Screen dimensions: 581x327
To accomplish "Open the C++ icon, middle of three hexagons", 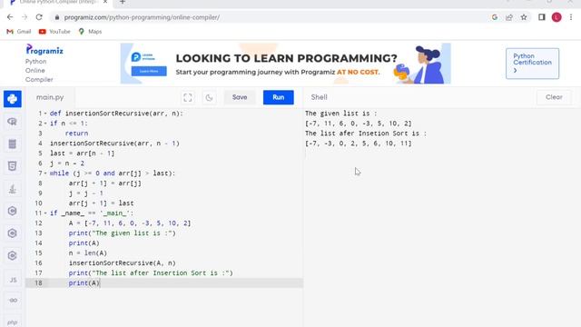I will click(12, 233).
